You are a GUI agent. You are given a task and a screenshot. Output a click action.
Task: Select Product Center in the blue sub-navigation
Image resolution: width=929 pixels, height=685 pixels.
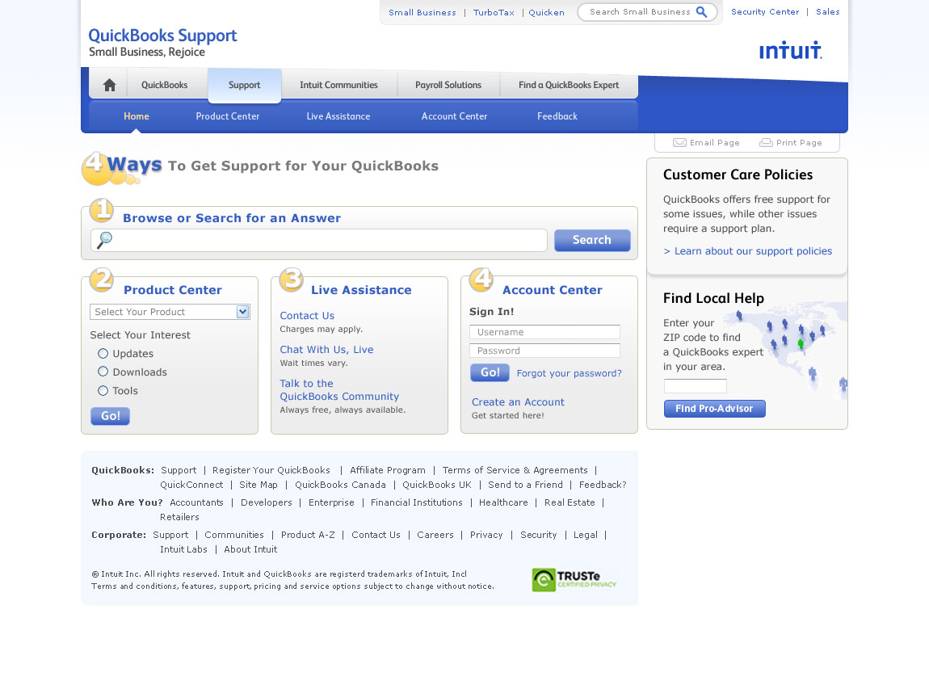[228, 116]
